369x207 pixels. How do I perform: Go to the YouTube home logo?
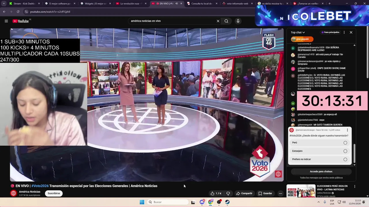tap(21, 21)
